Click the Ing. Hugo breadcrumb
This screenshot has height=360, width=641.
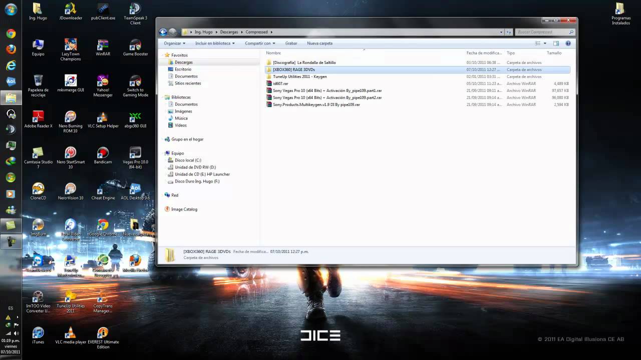click(203, 32)
